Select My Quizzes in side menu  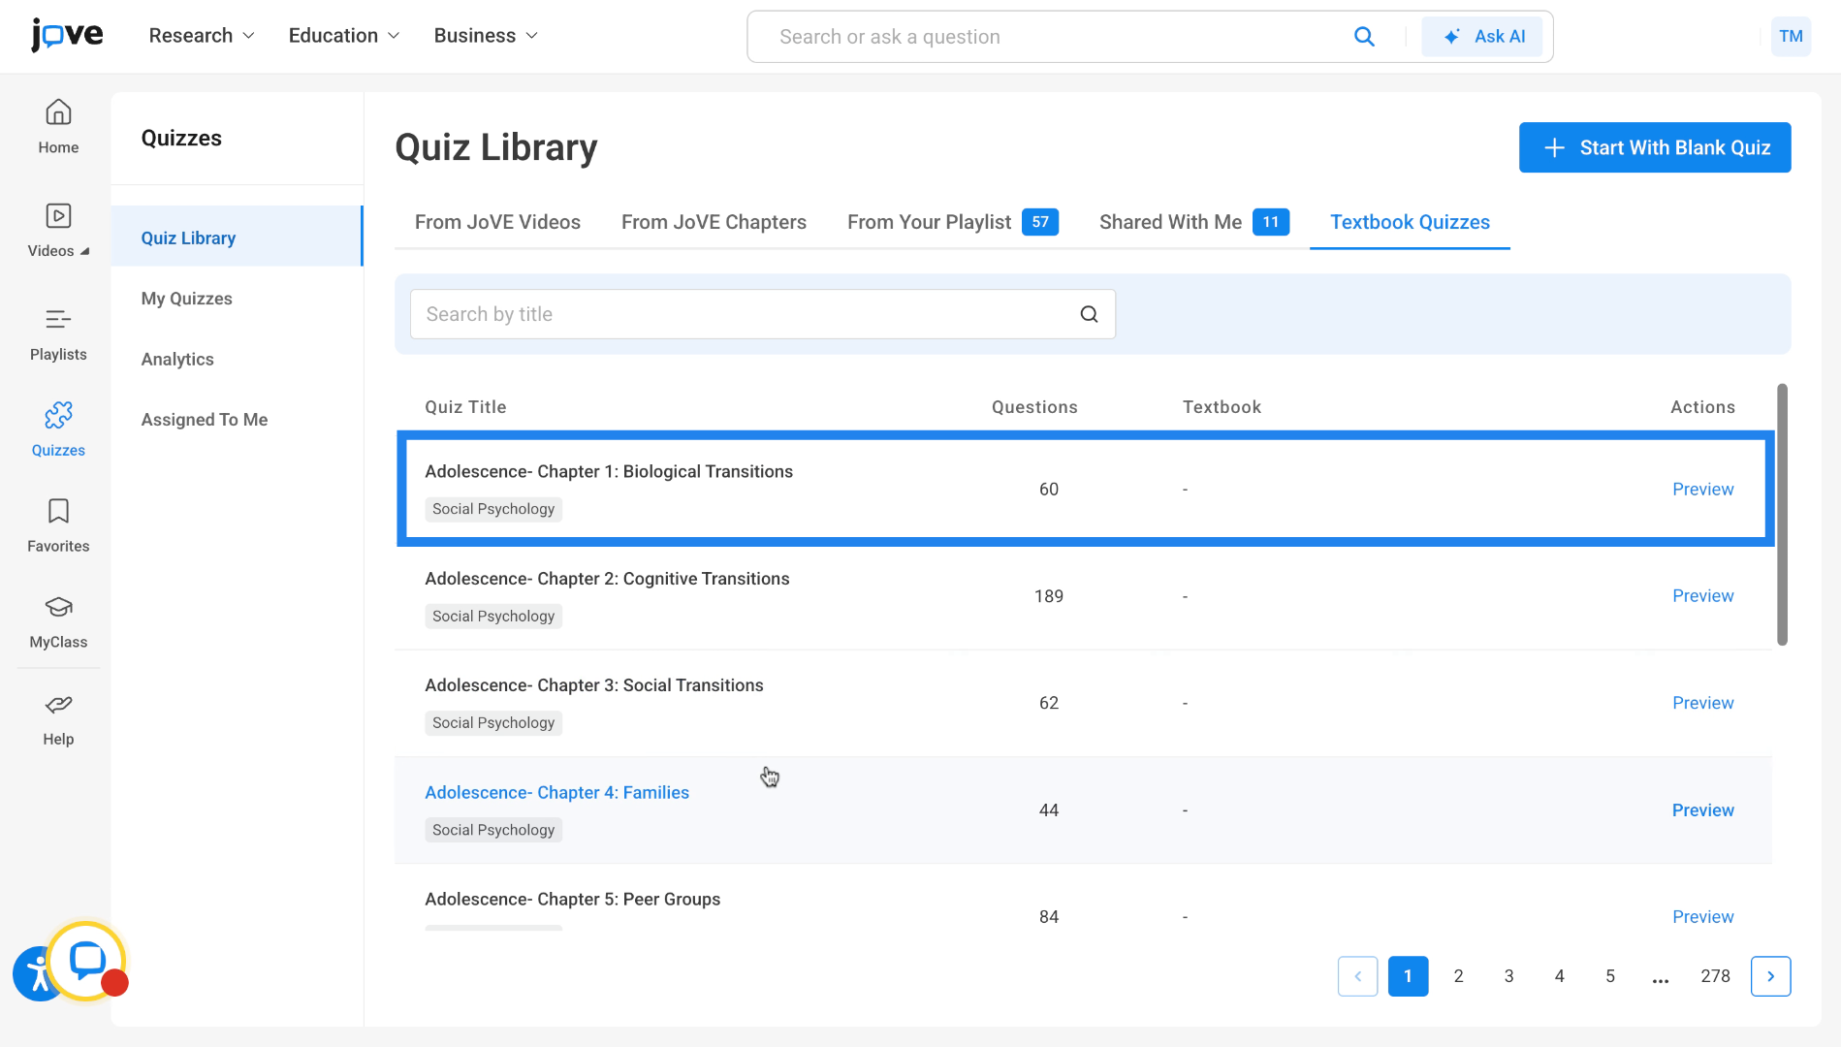[186, 299]
